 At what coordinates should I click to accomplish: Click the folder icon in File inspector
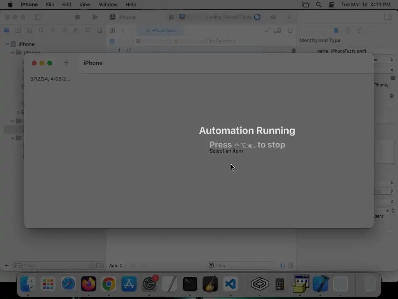pyautogui.click(x=393, y=78)
